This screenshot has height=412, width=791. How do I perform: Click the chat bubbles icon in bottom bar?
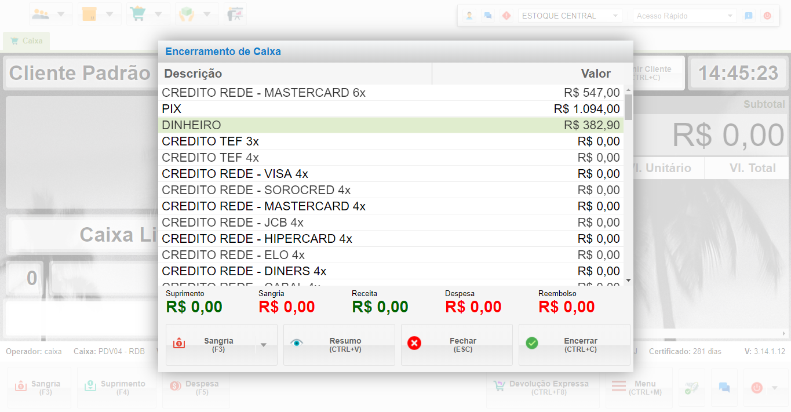click(x=724, y=388)
